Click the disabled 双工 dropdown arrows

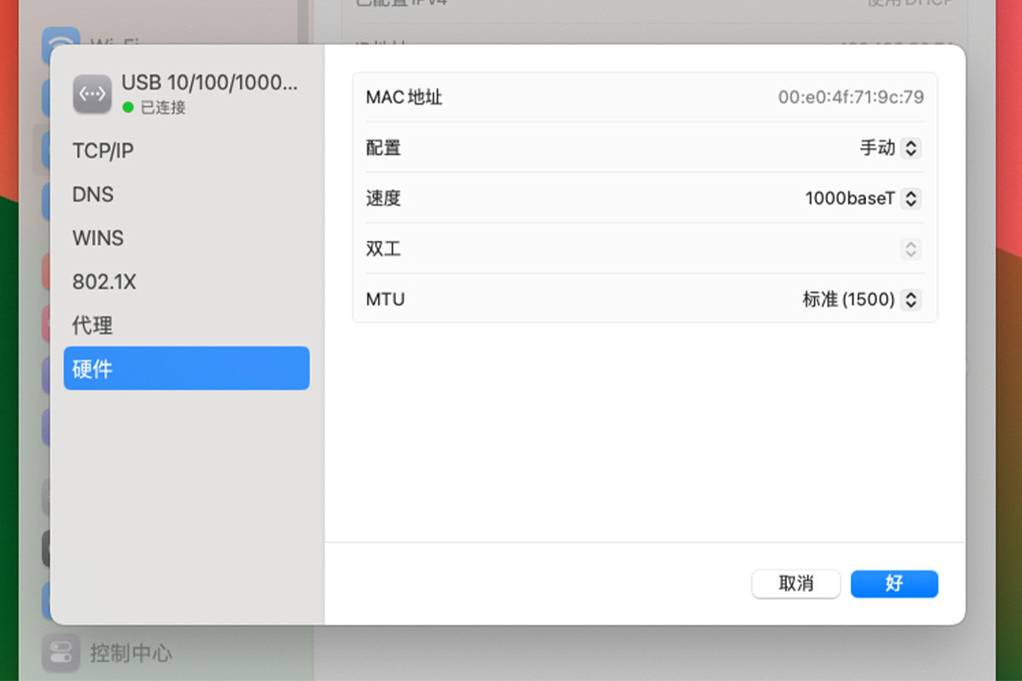[911, 249]
